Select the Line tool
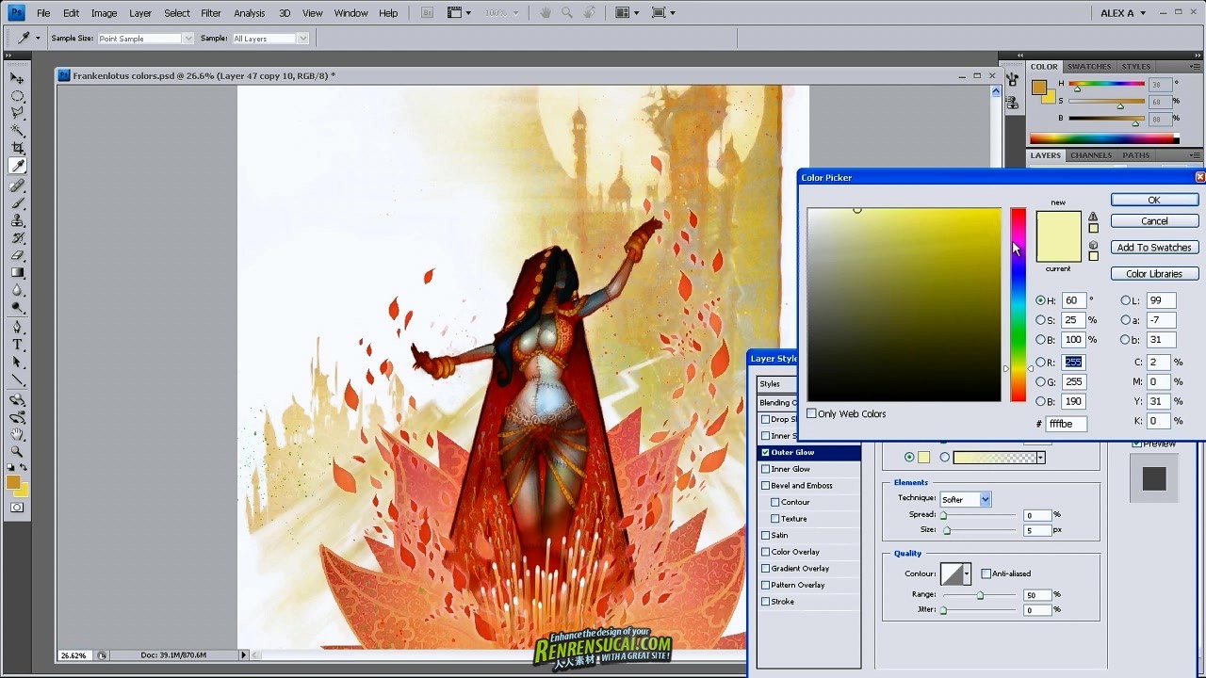1206x678 pixels. (17, 380)
